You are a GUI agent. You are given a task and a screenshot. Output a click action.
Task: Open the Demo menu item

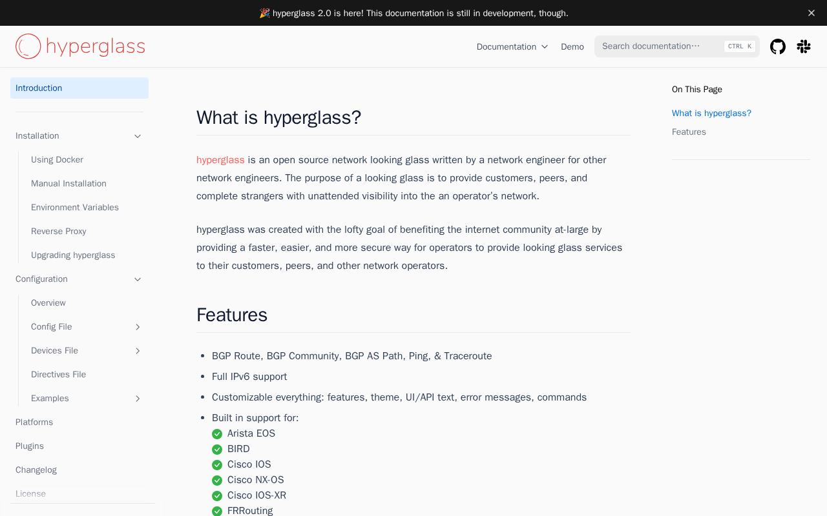(572, 46)
